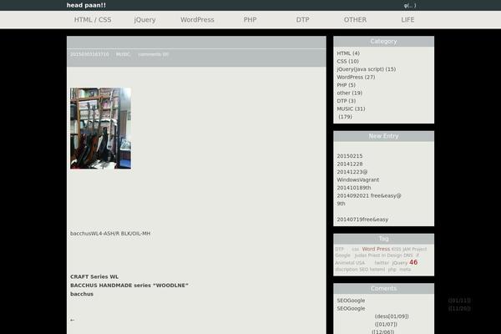The height and width of the screenshot is (334, 501).
Task: Open first SEOGoogle comment
Action: pyautogui.click(x=351, y=301)
